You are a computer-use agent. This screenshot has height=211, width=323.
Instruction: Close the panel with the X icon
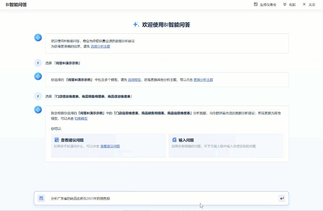pos(304,4)
